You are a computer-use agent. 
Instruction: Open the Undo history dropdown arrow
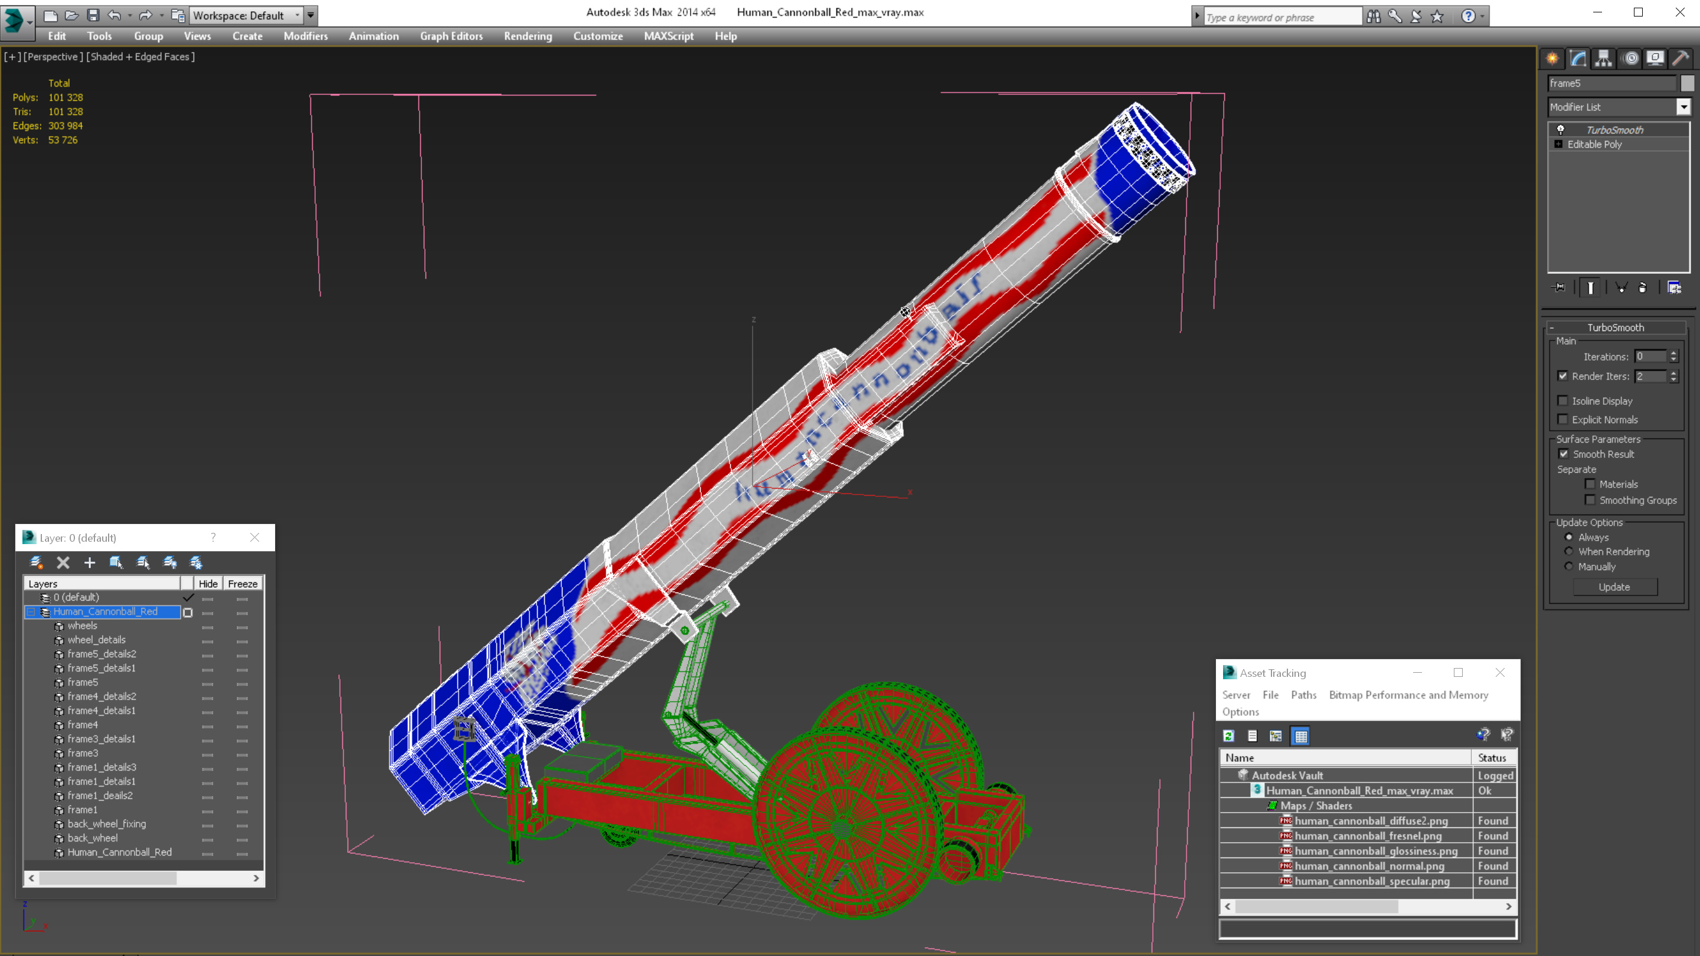click(129, 15)
